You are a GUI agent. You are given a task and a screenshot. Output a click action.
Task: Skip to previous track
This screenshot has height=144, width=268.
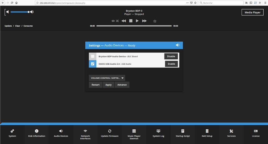pyautogui.click(x=124, y=21)
